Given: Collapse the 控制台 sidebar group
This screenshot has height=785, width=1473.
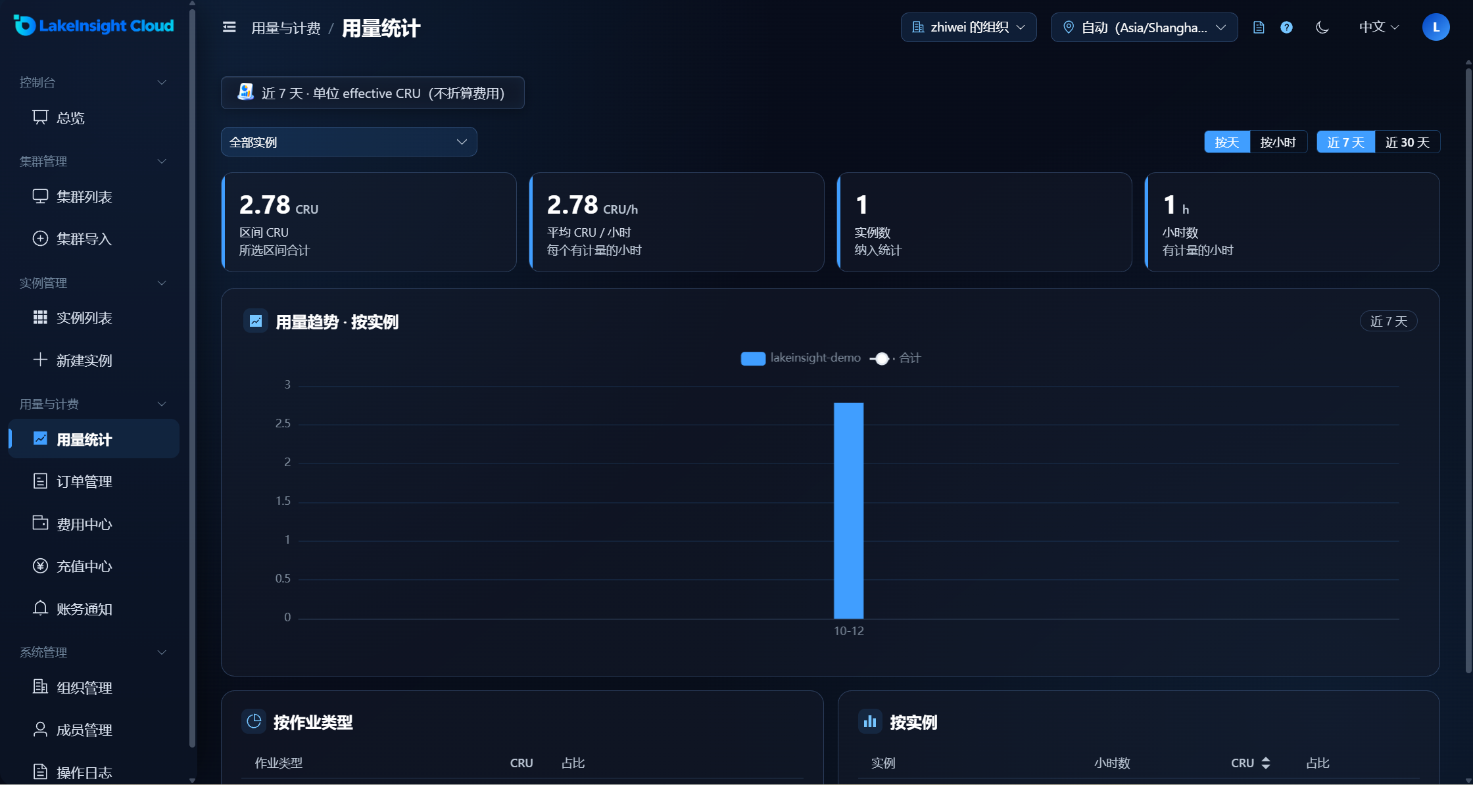Looking at the screenshot, I should (93, 82).
